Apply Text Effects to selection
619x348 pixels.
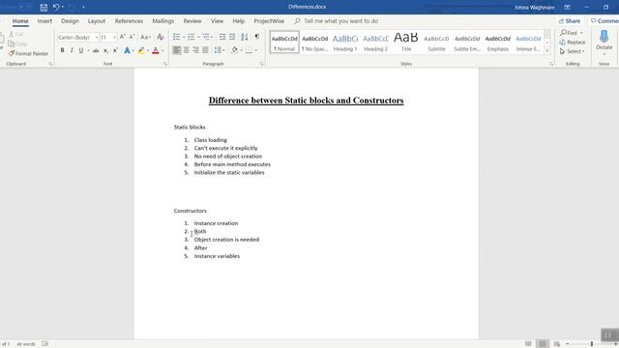tap(127, 50)
